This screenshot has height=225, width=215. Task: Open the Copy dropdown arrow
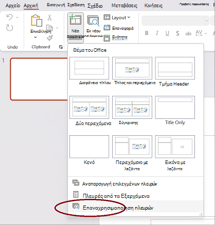[57, 28]
